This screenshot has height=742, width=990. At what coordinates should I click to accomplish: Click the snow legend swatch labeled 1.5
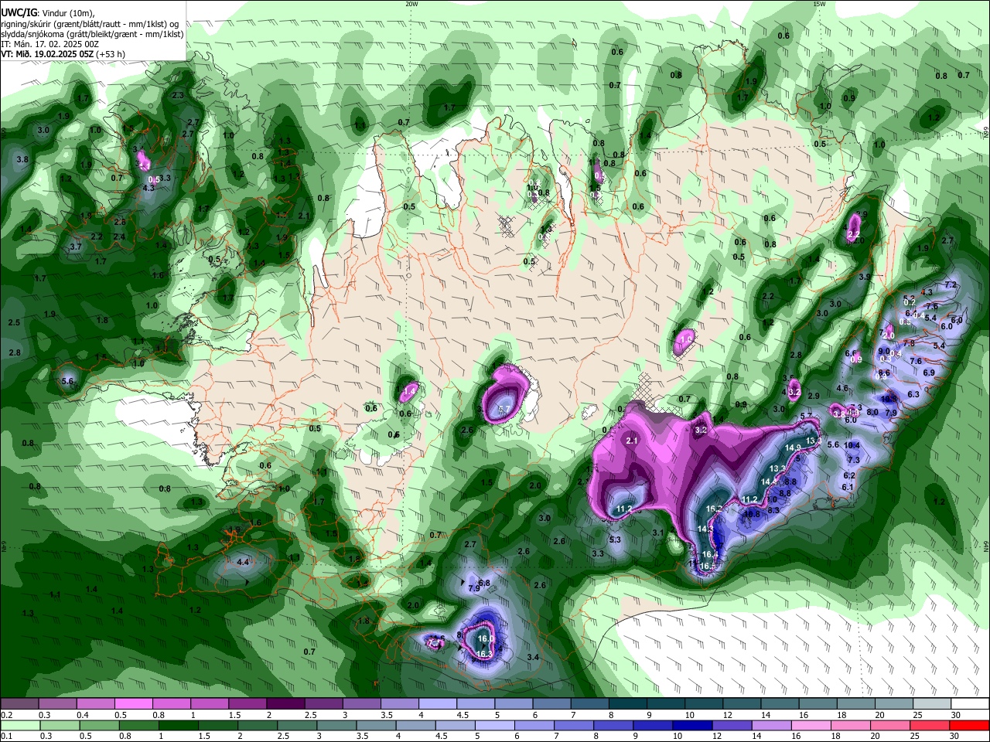tap(247, 704)
